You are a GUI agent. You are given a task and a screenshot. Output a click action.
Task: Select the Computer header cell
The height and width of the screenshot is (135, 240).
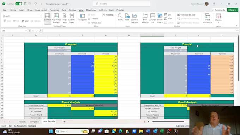click(x=71, y=44)
